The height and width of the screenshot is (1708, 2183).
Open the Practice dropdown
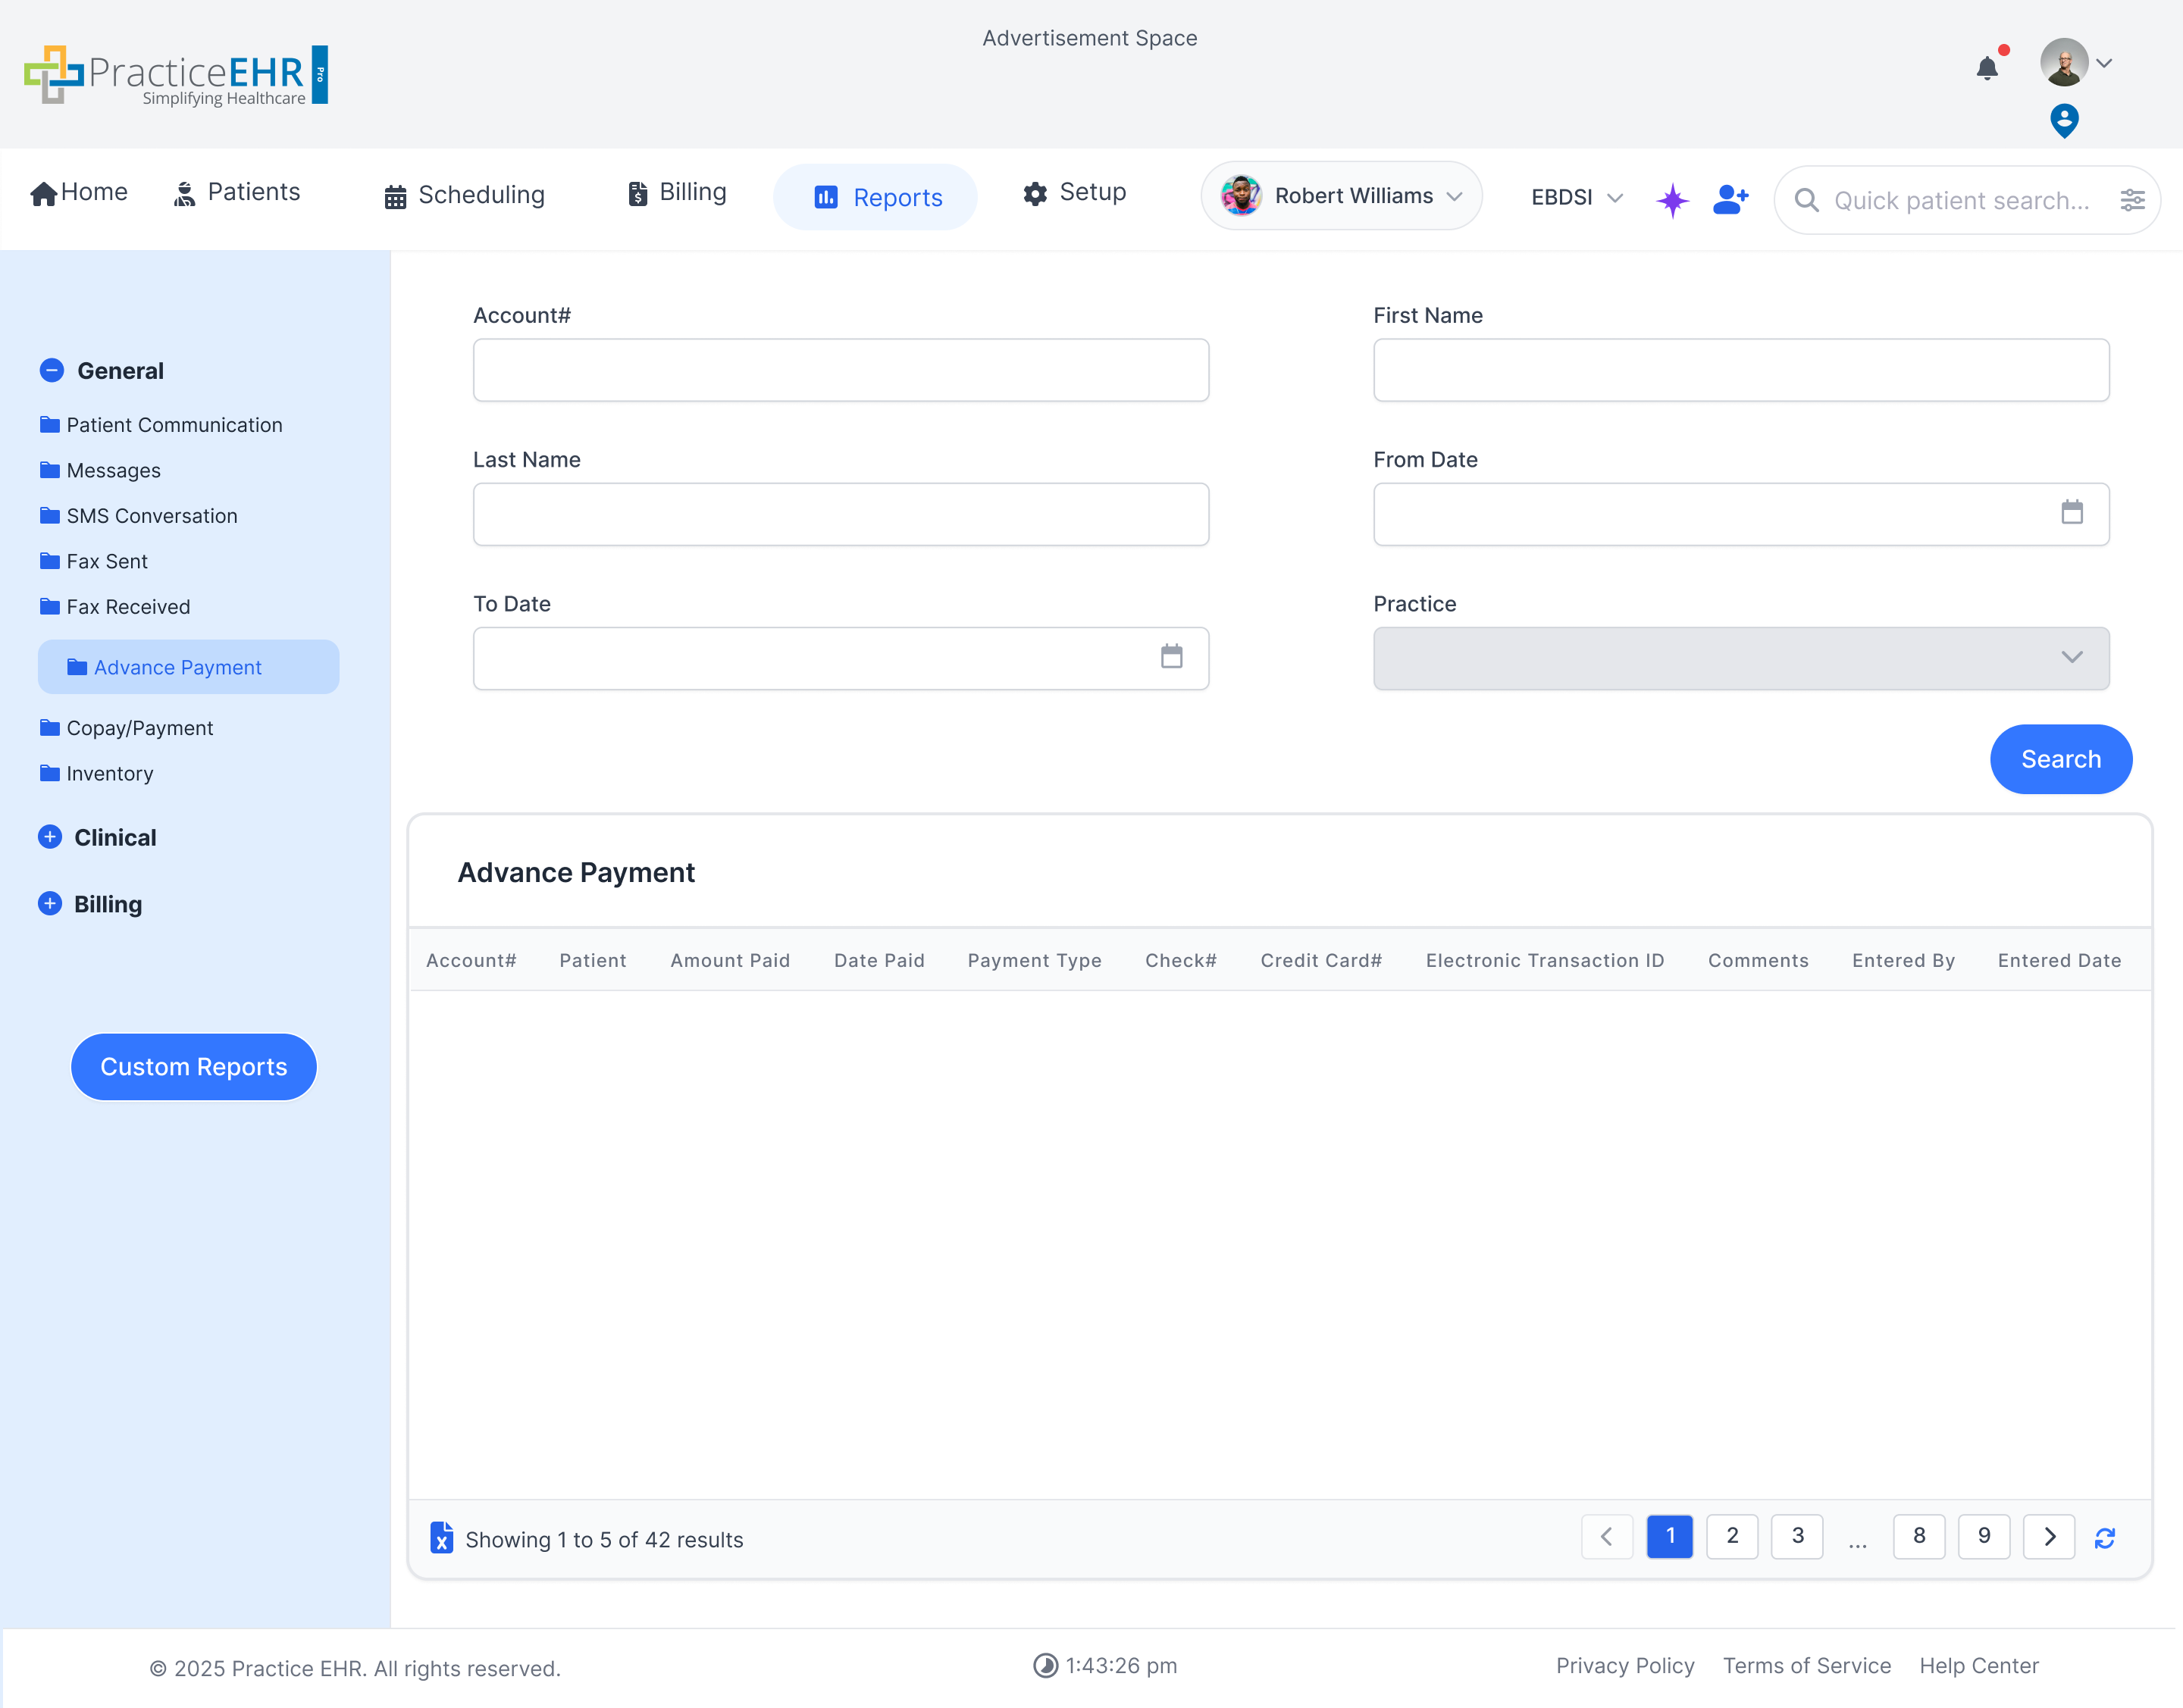[x=1741, y=658]
